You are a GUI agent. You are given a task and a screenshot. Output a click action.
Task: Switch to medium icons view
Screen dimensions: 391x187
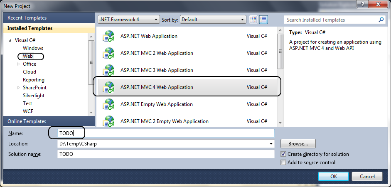[263, 20]
